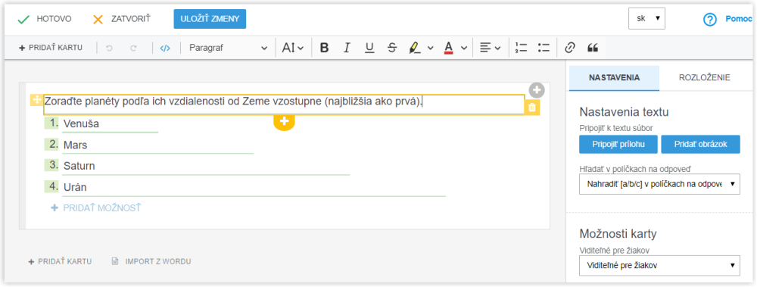Open the Viditeľné pre žiakov dropdown

coord(659,265)
